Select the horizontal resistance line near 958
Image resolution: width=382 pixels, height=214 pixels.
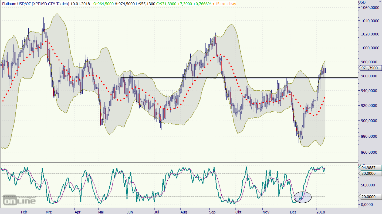pos(243,78)
